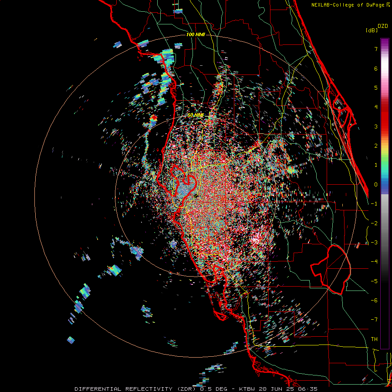Click the "DZD" legend heading
392x392 pixels.
tap(383, 26)
